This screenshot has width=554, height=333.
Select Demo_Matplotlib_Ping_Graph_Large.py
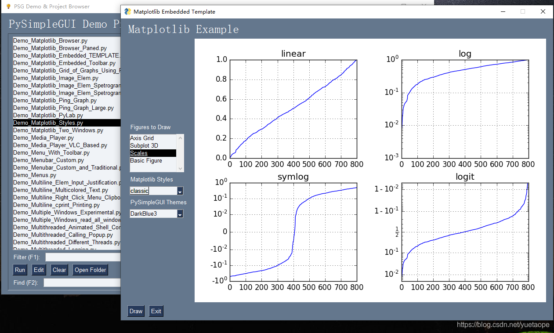coord(67,108)
